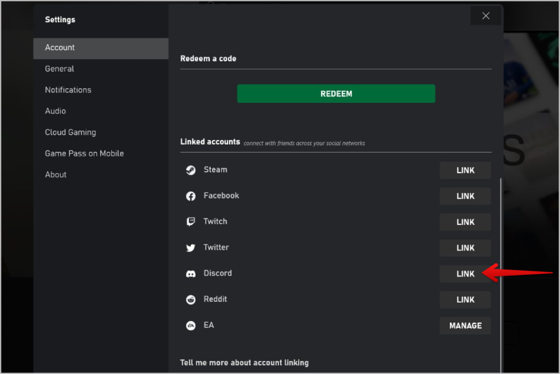The height and width of the screenshot is (374, 560).
Task: Show the About section
Action: (x=101, y=175)
